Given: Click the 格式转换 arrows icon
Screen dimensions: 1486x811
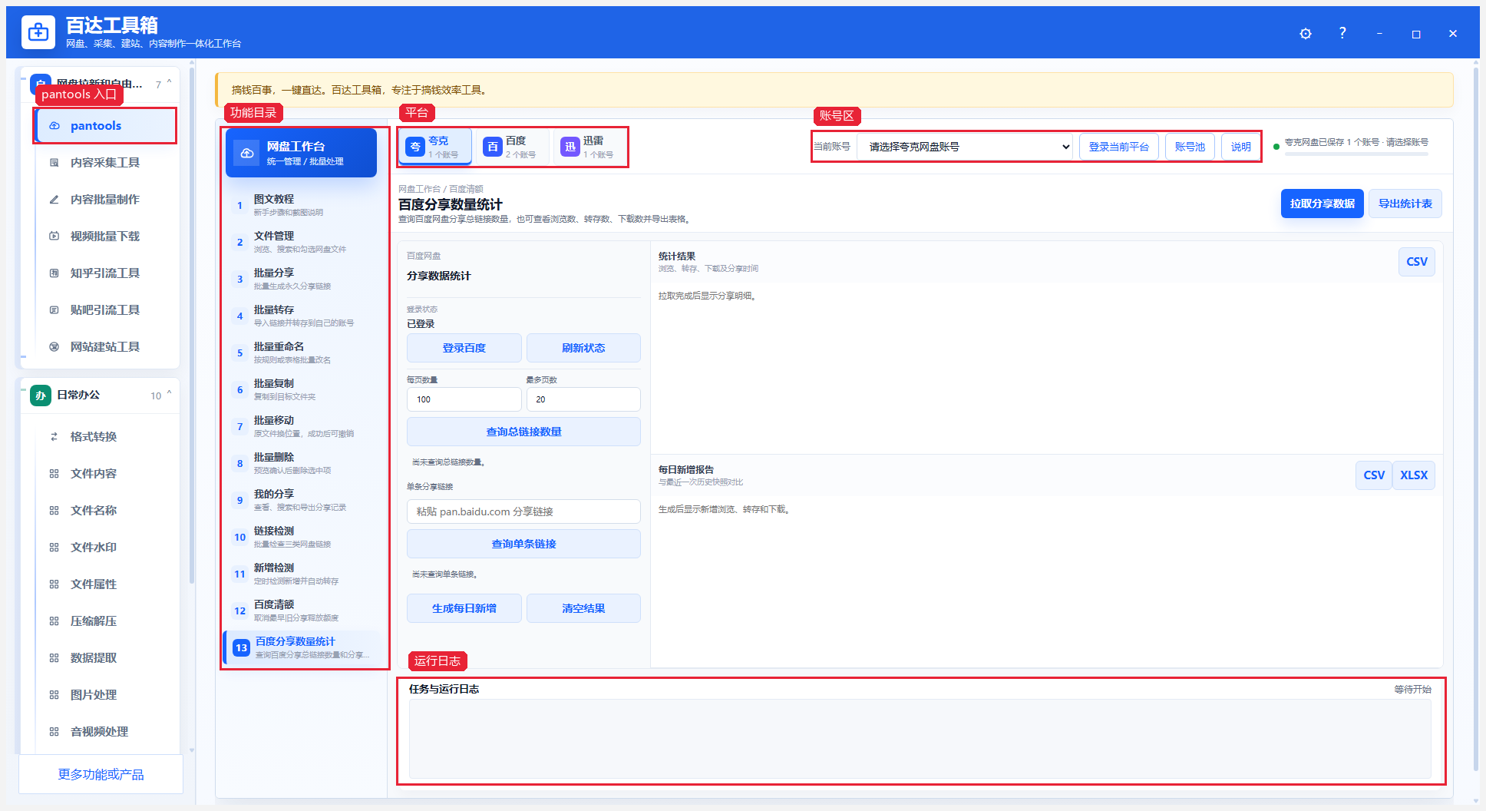Looking at the screenshot, I should tap(54, 437).
